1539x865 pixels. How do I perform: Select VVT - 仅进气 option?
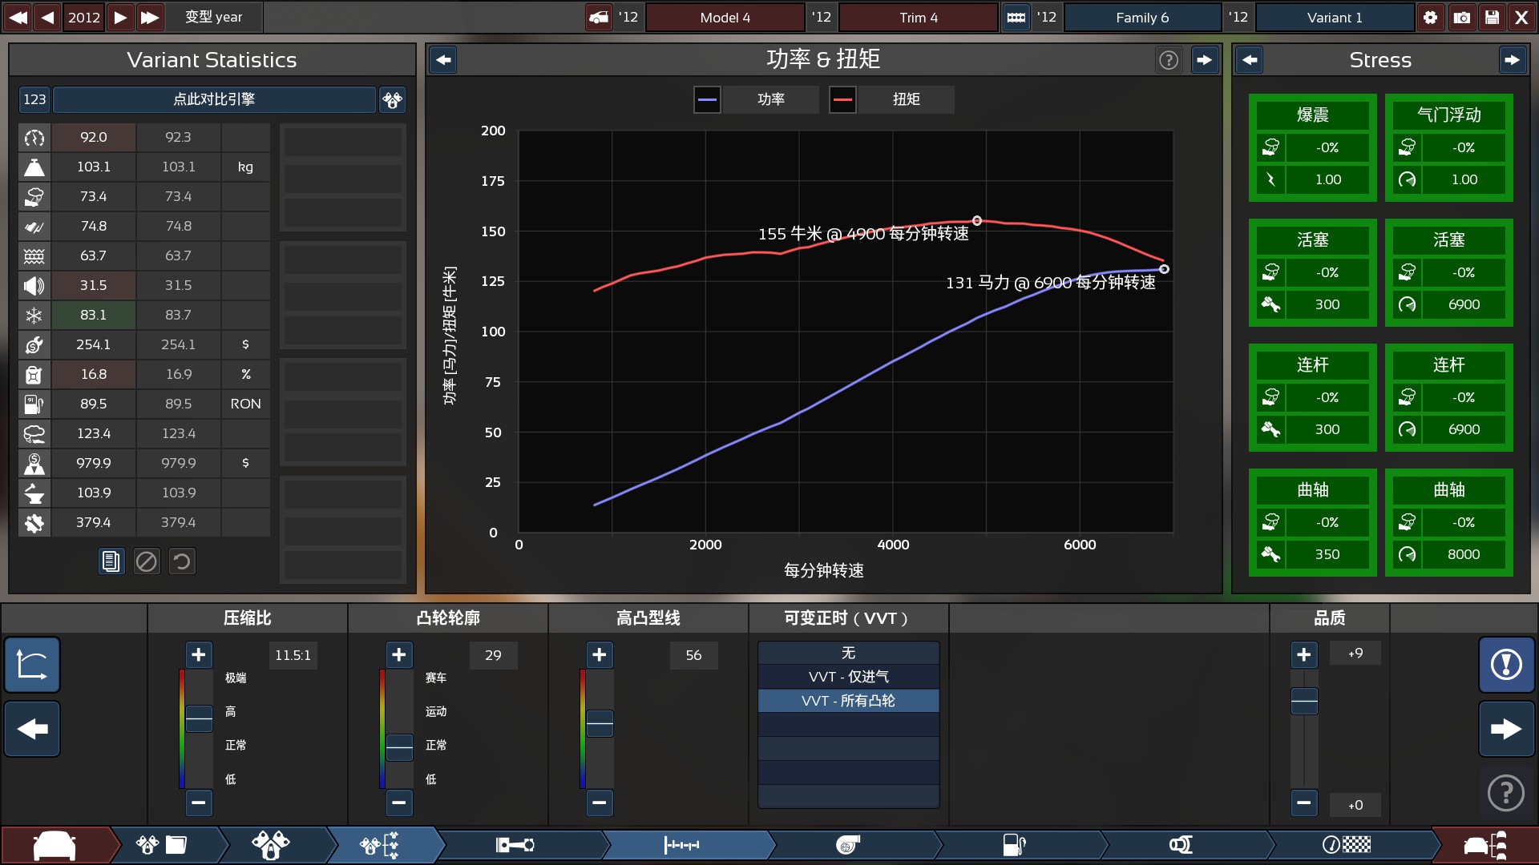(x=848, y=677)
